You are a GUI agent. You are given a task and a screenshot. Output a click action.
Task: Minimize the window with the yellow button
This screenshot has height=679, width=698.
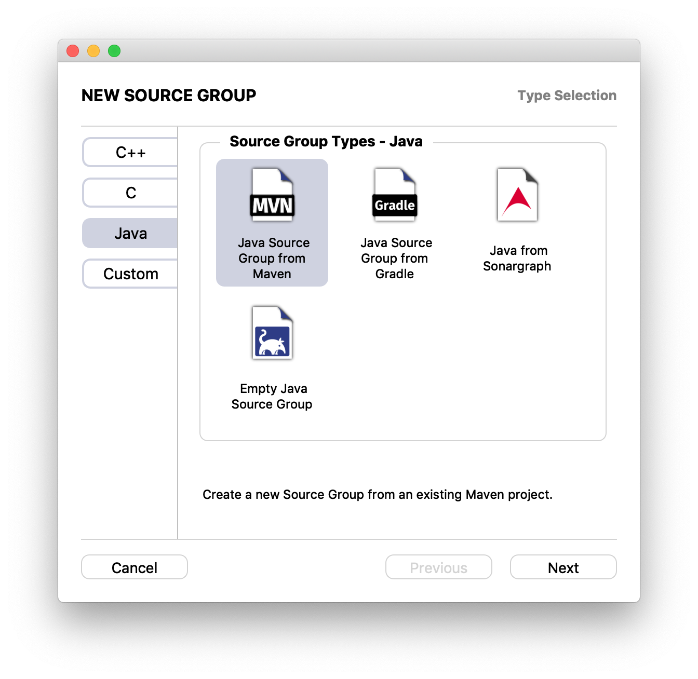point(93,51)
